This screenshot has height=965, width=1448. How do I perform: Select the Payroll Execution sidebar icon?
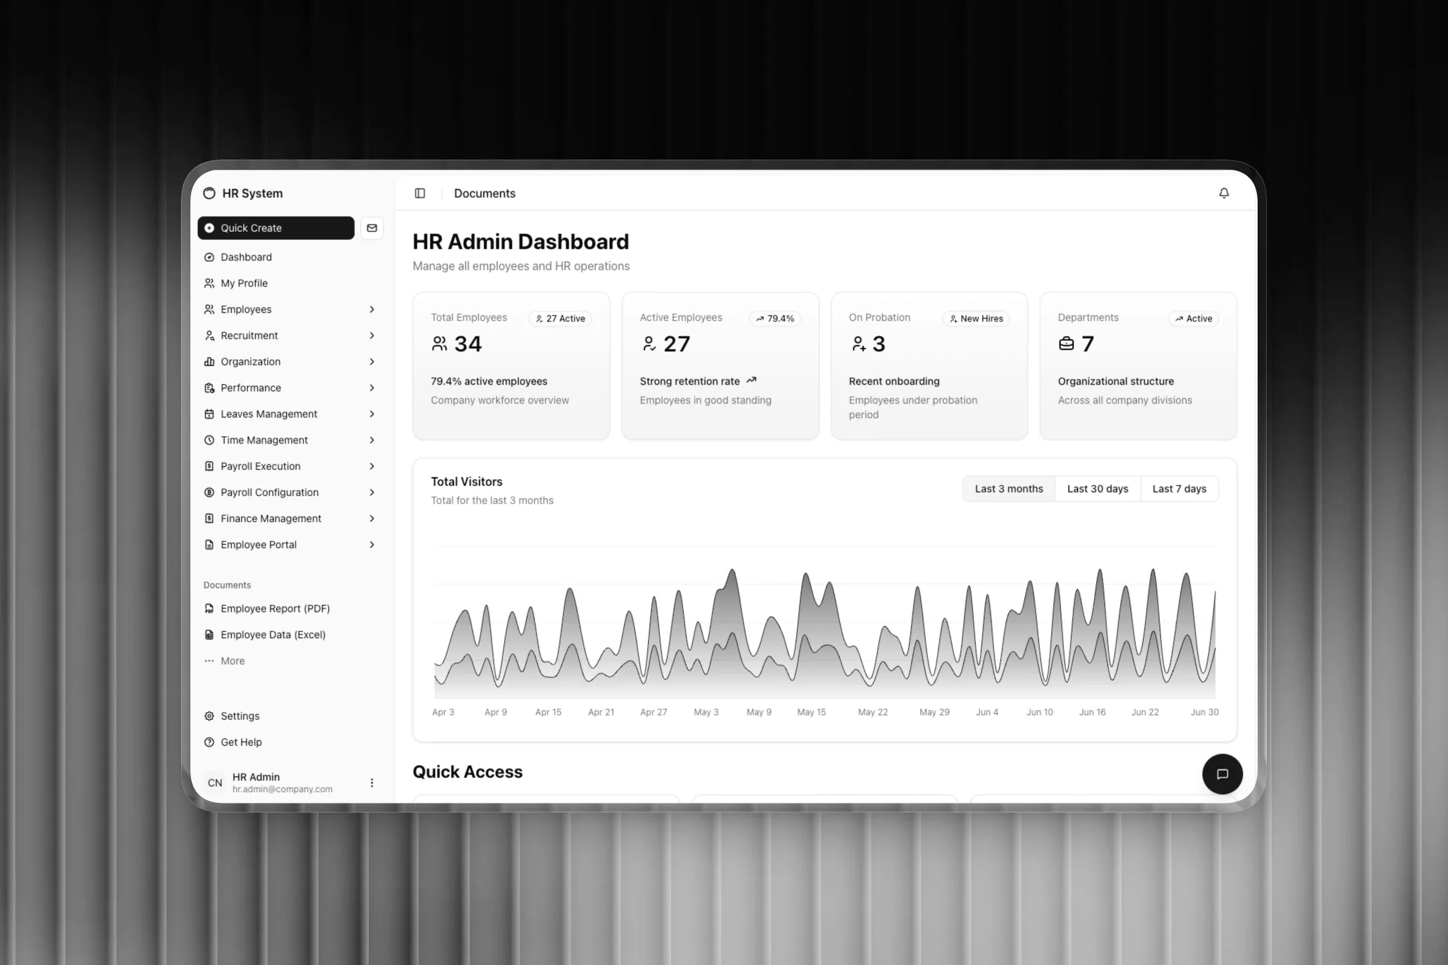pyautogui.click(x=210, y=466)
